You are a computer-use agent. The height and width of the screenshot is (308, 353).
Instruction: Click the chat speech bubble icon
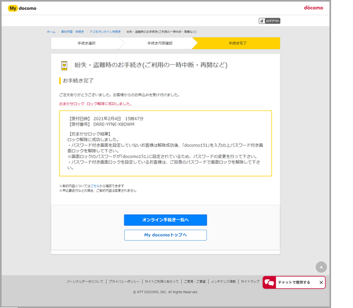click(x=269, y=282)
